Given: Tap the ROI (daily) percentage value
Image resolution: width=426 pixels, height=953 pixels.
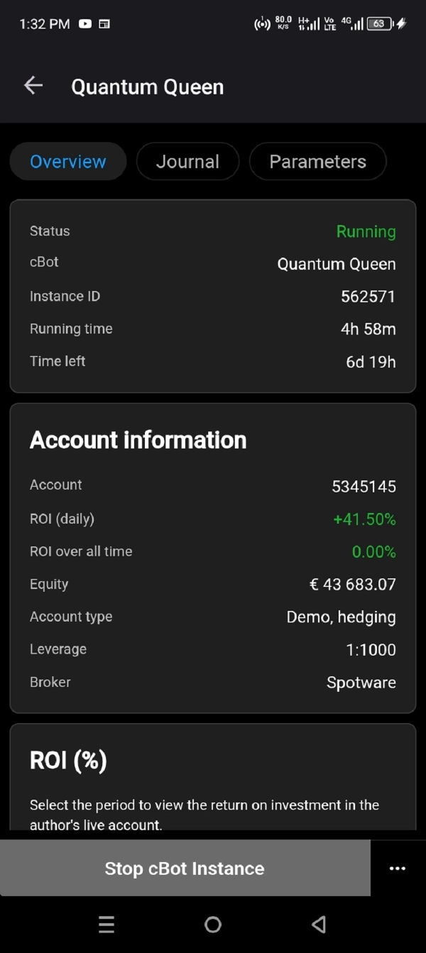Looking at the screenshot, I should pyautogui.click(x=364, y=519).
